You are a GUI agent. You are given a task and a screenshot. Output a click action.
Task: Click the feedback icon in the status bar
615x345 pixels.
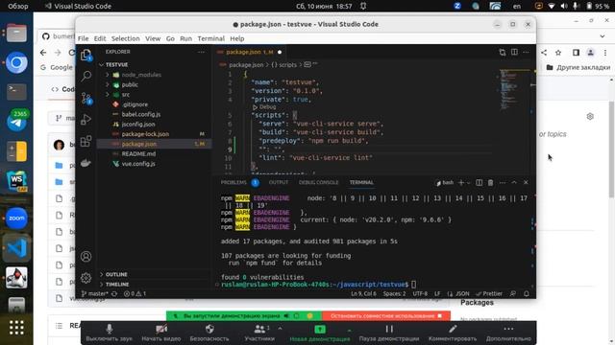(x=512, y=293)
